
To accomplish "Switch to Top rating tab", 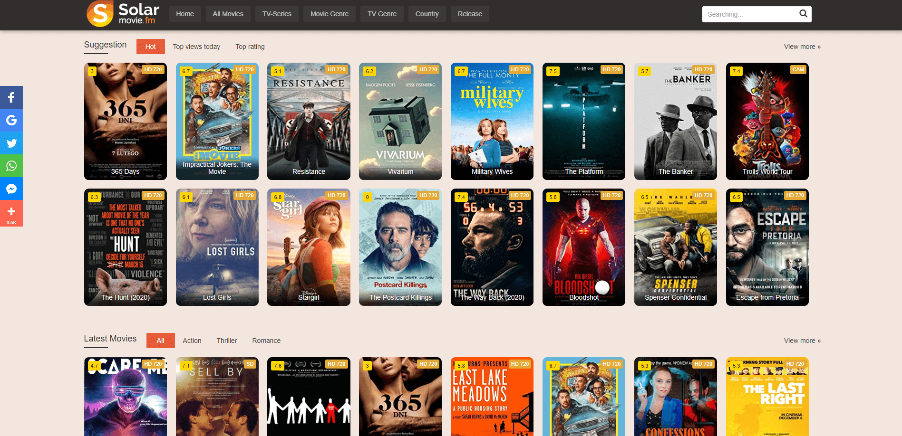I will point(250,47).
